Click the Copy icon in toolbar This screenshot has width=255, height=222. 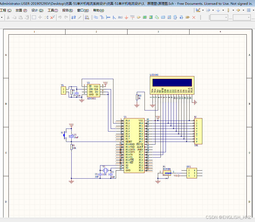[x=14, y=17]
